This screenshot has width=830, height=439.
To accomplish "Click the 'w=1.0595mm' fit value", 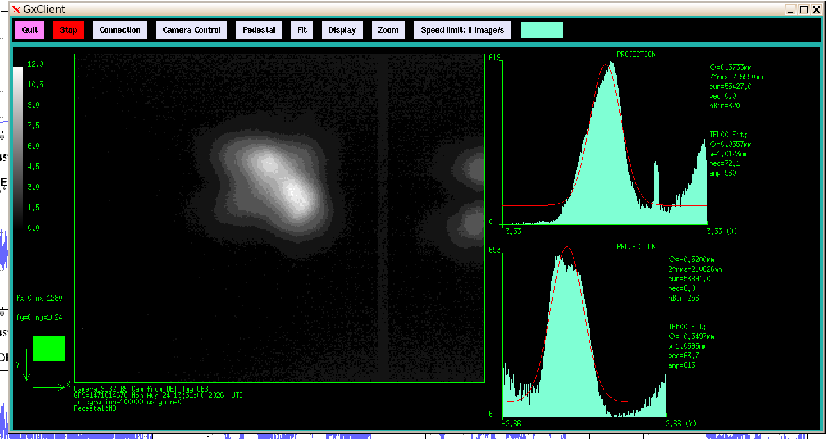I will pyautogui.click(x=687, y=346).
